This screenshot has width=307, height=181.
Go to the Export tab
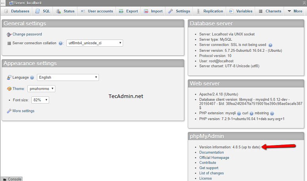click(129, 11)
